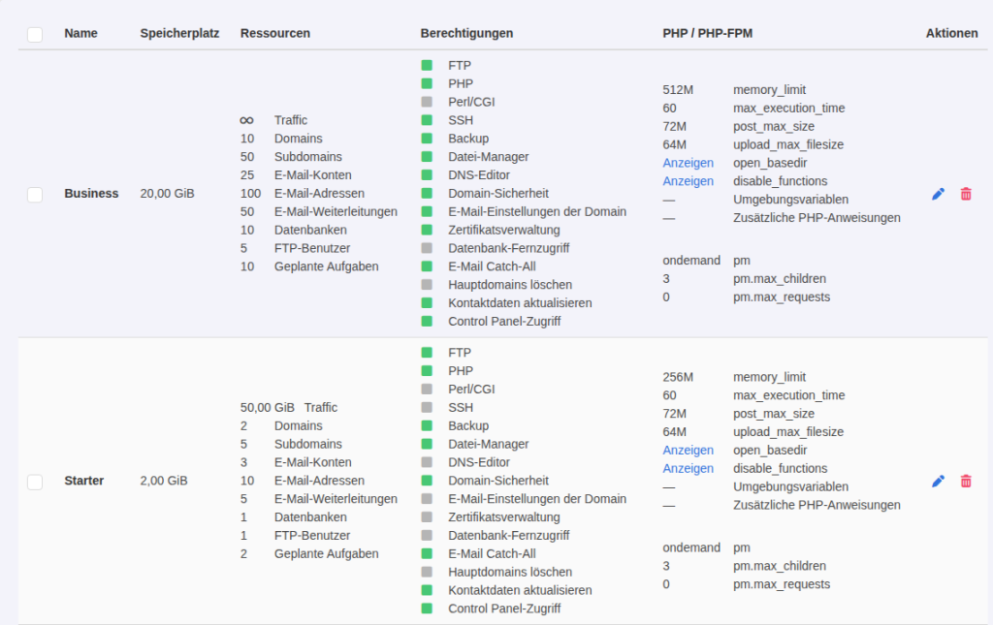Screen dimensions: 993x625
Task: Click Starter plan's 3 E-Mail-Konten entry
Action: point(296,462)
